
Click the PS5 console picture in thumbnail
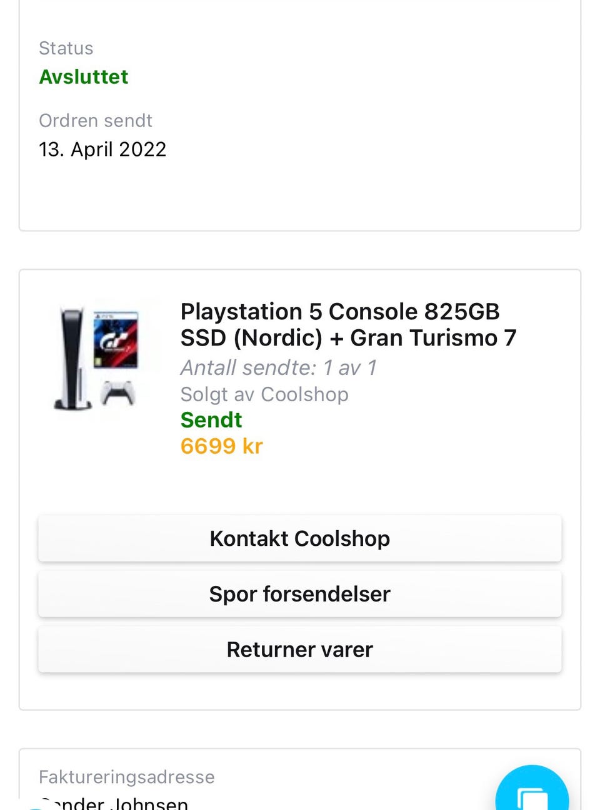72,359
